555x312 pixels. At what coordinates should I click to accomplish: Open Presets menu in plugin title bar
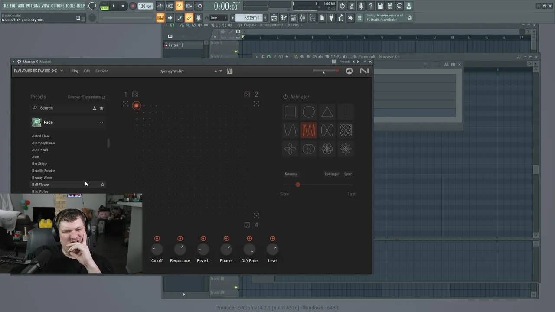click(345, 62)
